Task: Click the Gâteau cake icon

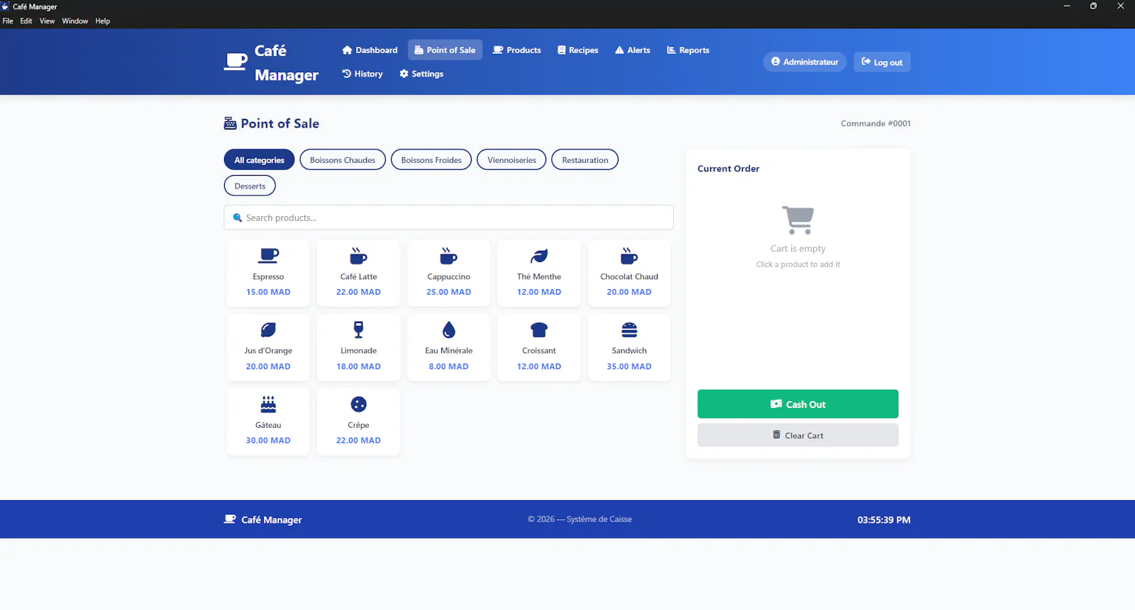Action: click(268, 404)
